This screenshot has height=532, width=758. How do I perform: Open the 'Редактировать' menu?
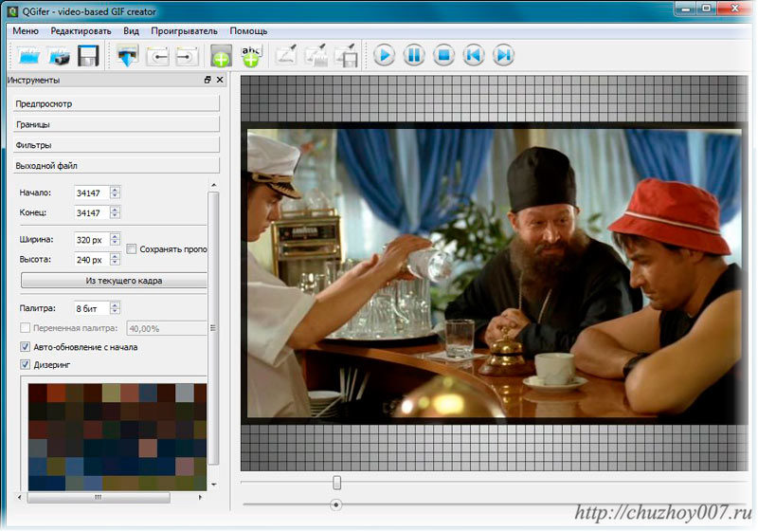tap(81, 30)
